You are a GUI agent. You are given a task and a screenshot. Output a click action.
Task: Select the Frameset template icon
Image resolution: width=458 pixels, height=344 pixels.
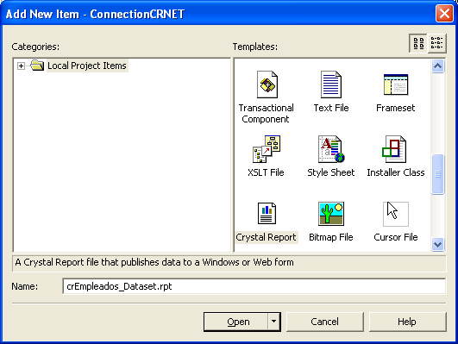point(396,84)
